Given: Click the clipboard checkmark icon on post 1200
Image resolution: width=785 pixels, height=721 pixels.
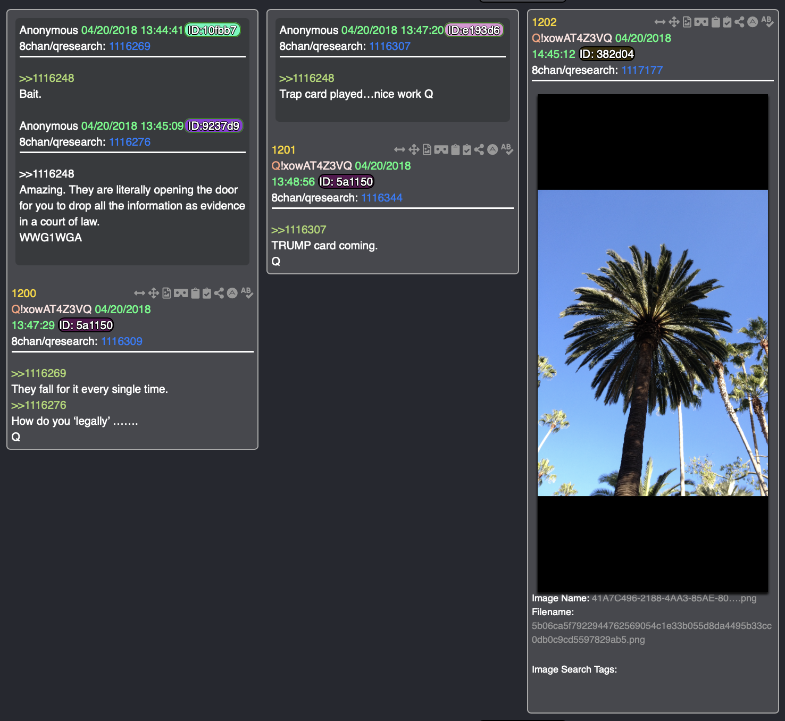Looking at the screenshot, I should click(x=207, y=293).
